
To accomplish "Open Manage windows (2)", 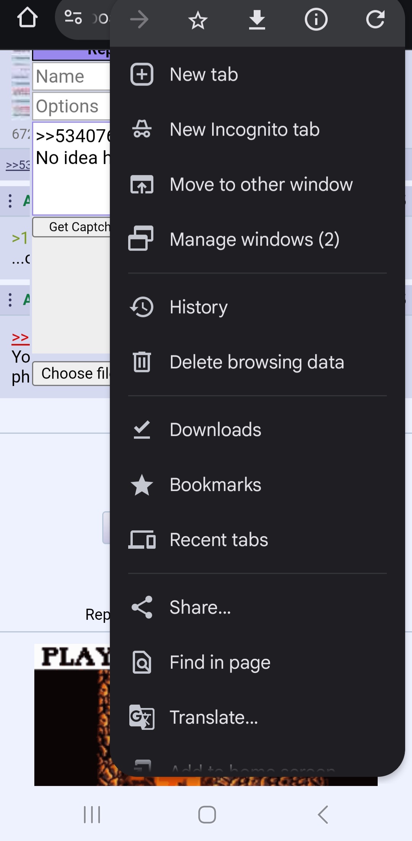I will coord(257,240).
